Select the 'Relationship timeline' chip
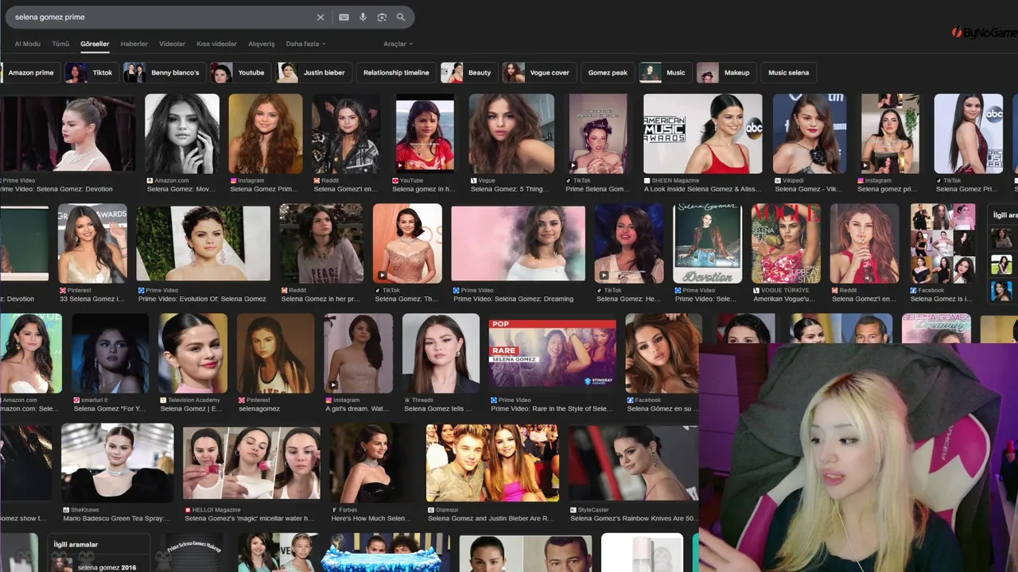The width and height of the screenshot is (1018, 572). (x=396, y=72)
